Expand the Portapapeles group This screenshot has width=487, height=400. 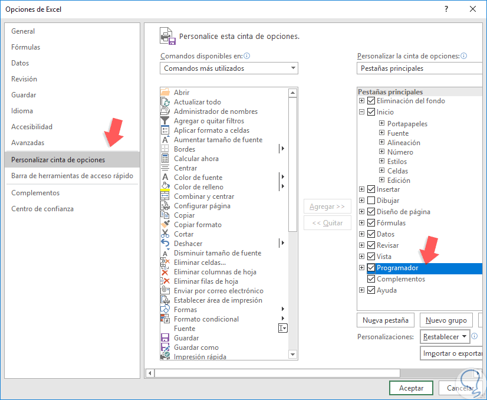pyautogui.click(x=381, y=123)
